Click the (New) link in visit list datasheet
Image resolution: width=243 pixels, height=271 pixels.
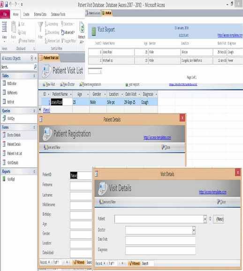click(46, 110)
